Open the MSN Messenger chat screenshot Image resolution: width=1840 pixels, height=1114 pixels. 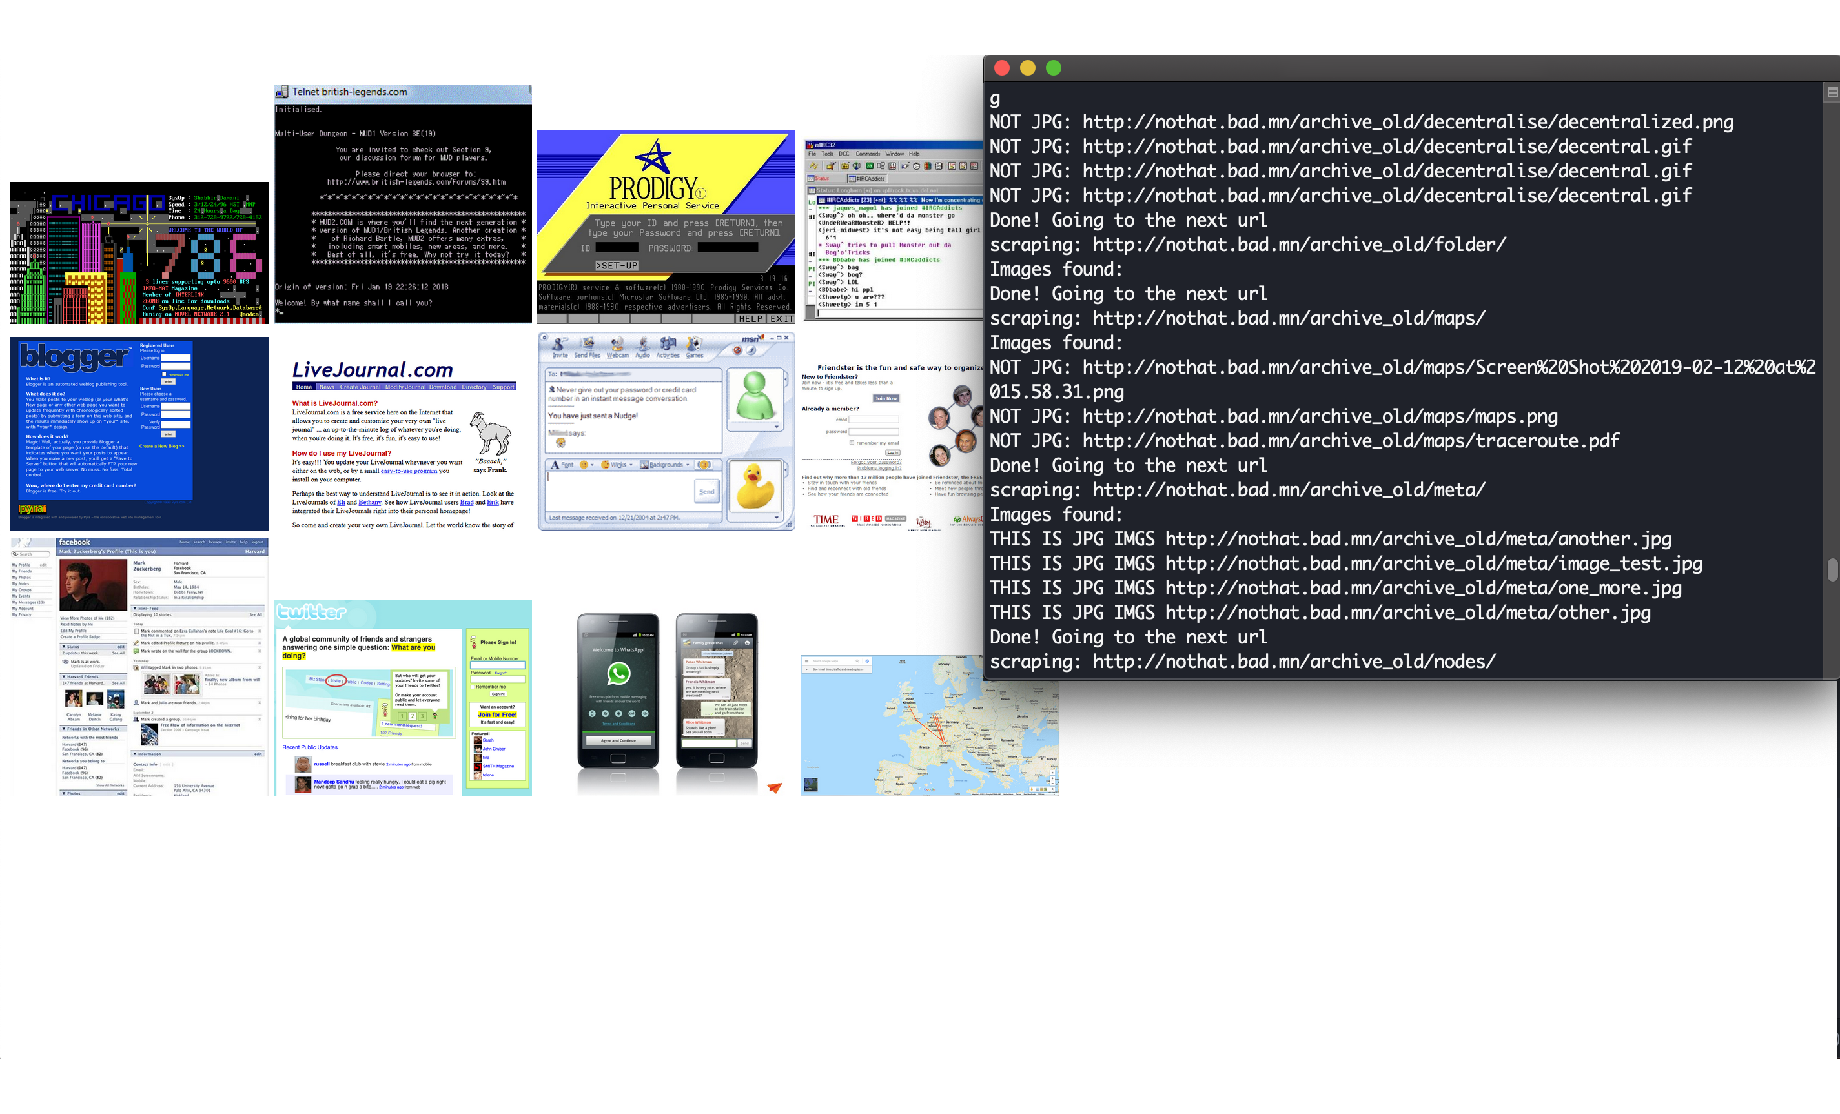pos(666,432)
